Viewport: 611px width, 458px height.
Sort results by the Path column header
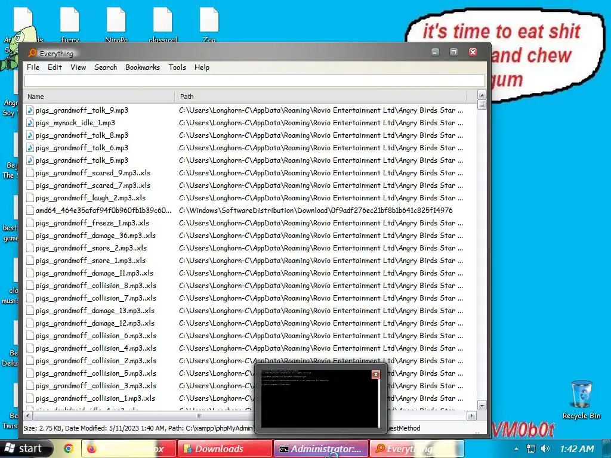pos(320,97)
